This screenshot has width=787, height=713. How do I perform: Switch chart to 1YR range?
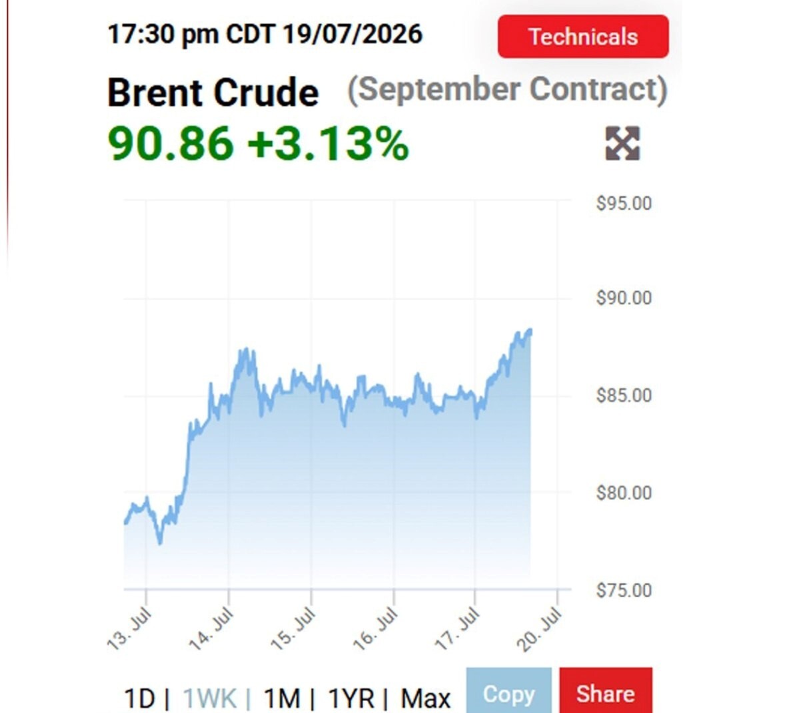[351, 698]
